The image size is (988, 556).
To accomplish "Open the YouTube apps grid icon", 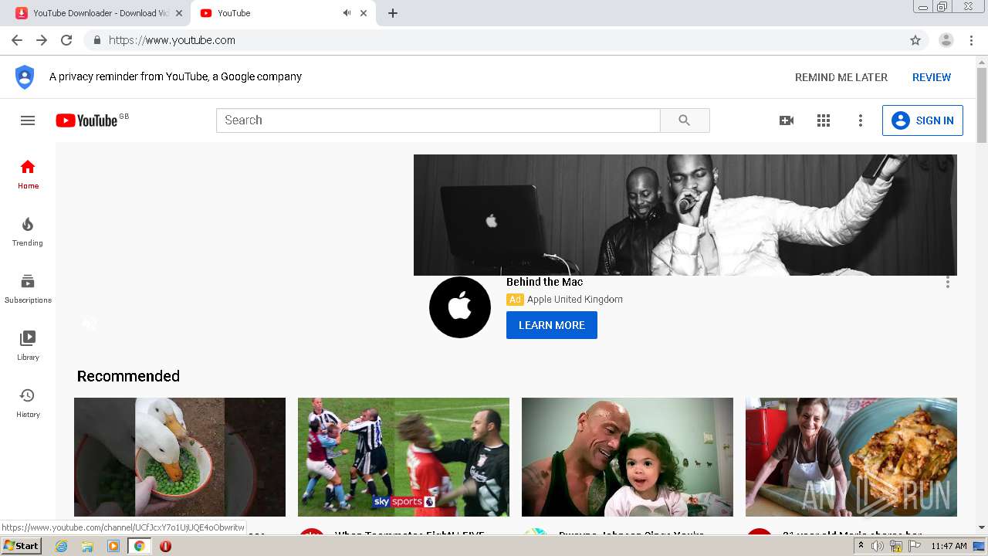I will click(824, 120).
